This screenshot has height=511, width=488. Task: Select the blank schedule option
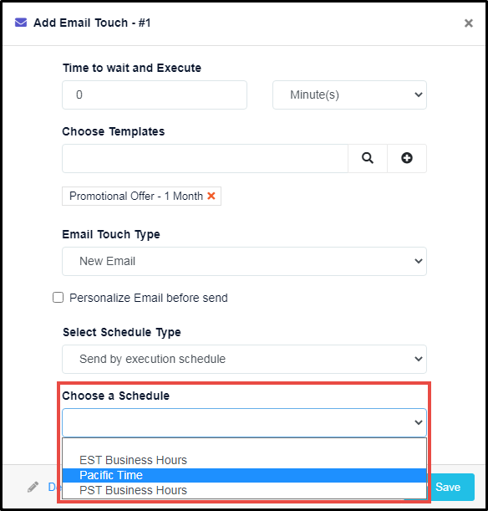pyautogui.click(x=244, y=446)
